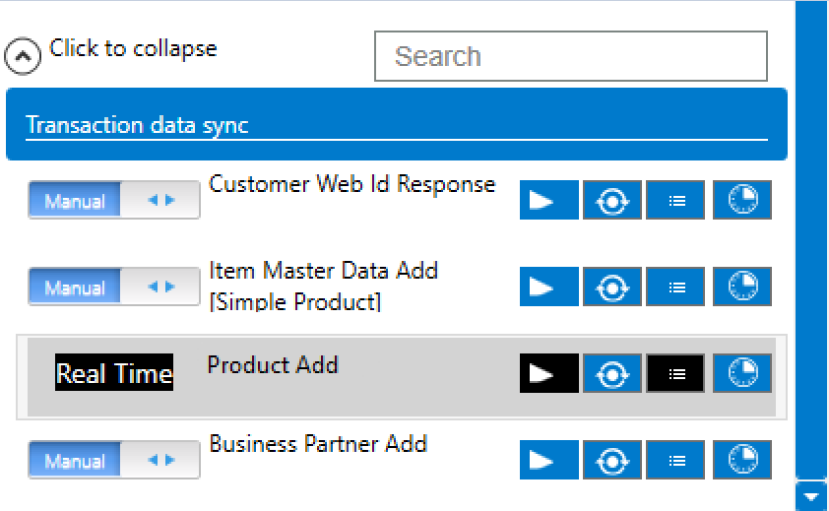Run the Customer Web Id Response sync
The image size is (829, 511).
[x=548, y=201]
